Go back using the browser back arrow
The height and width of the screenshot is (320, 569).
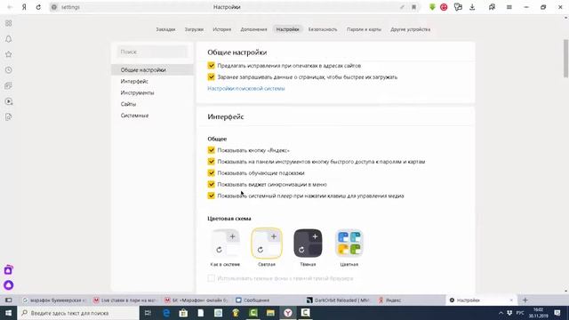point(10,7)
